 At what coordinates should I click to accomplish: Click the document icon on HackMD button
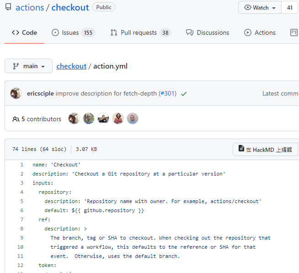pyautogui.click(x=241, y=148)
